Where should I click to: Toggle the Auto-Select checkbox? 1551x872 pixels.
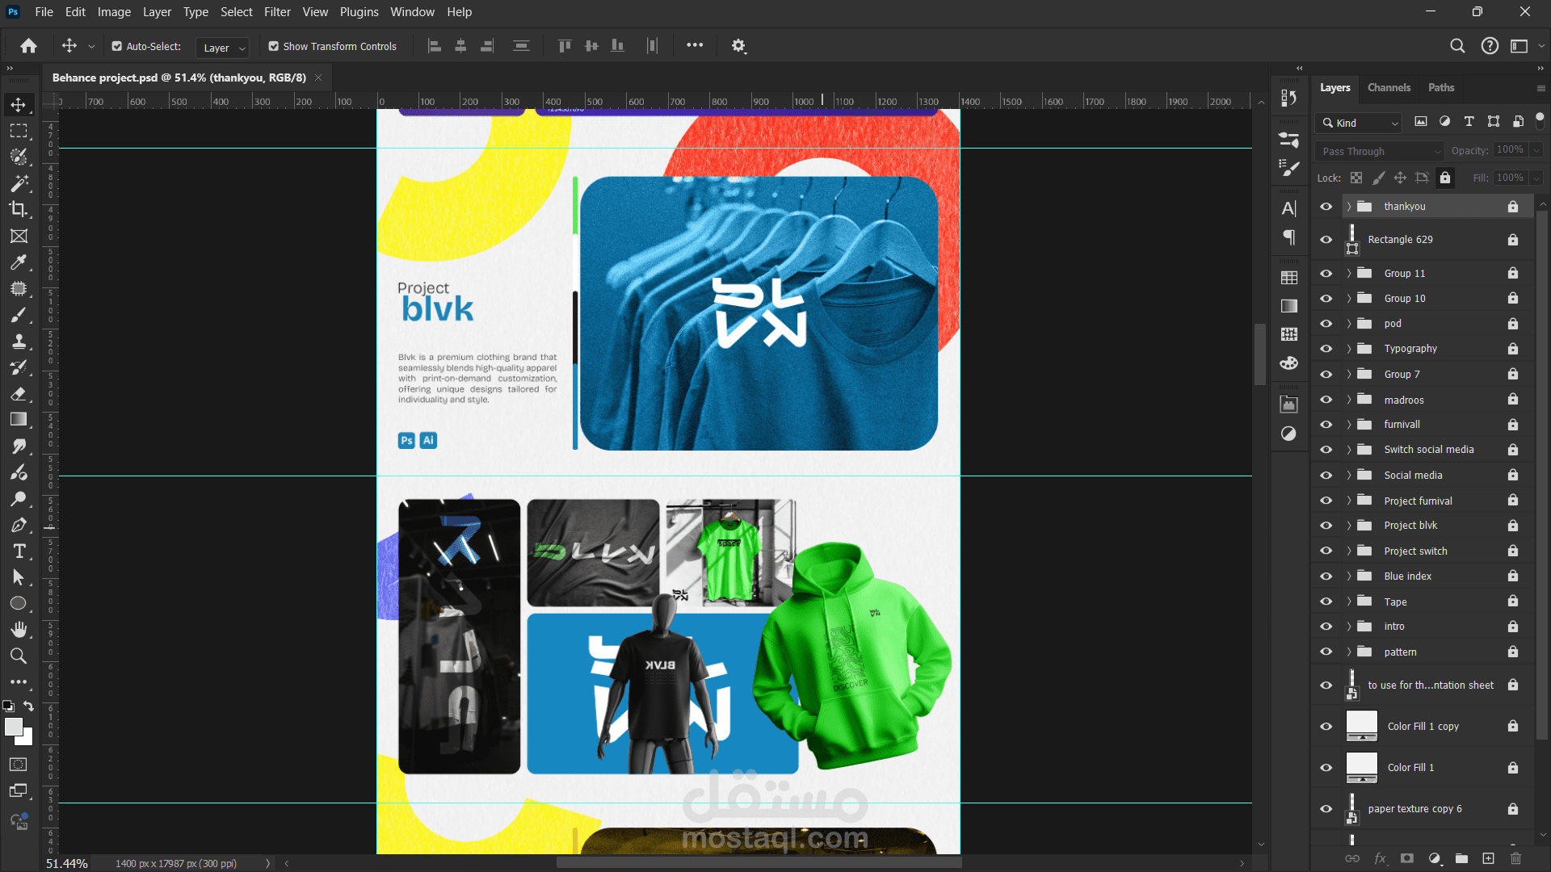point(117,47)
